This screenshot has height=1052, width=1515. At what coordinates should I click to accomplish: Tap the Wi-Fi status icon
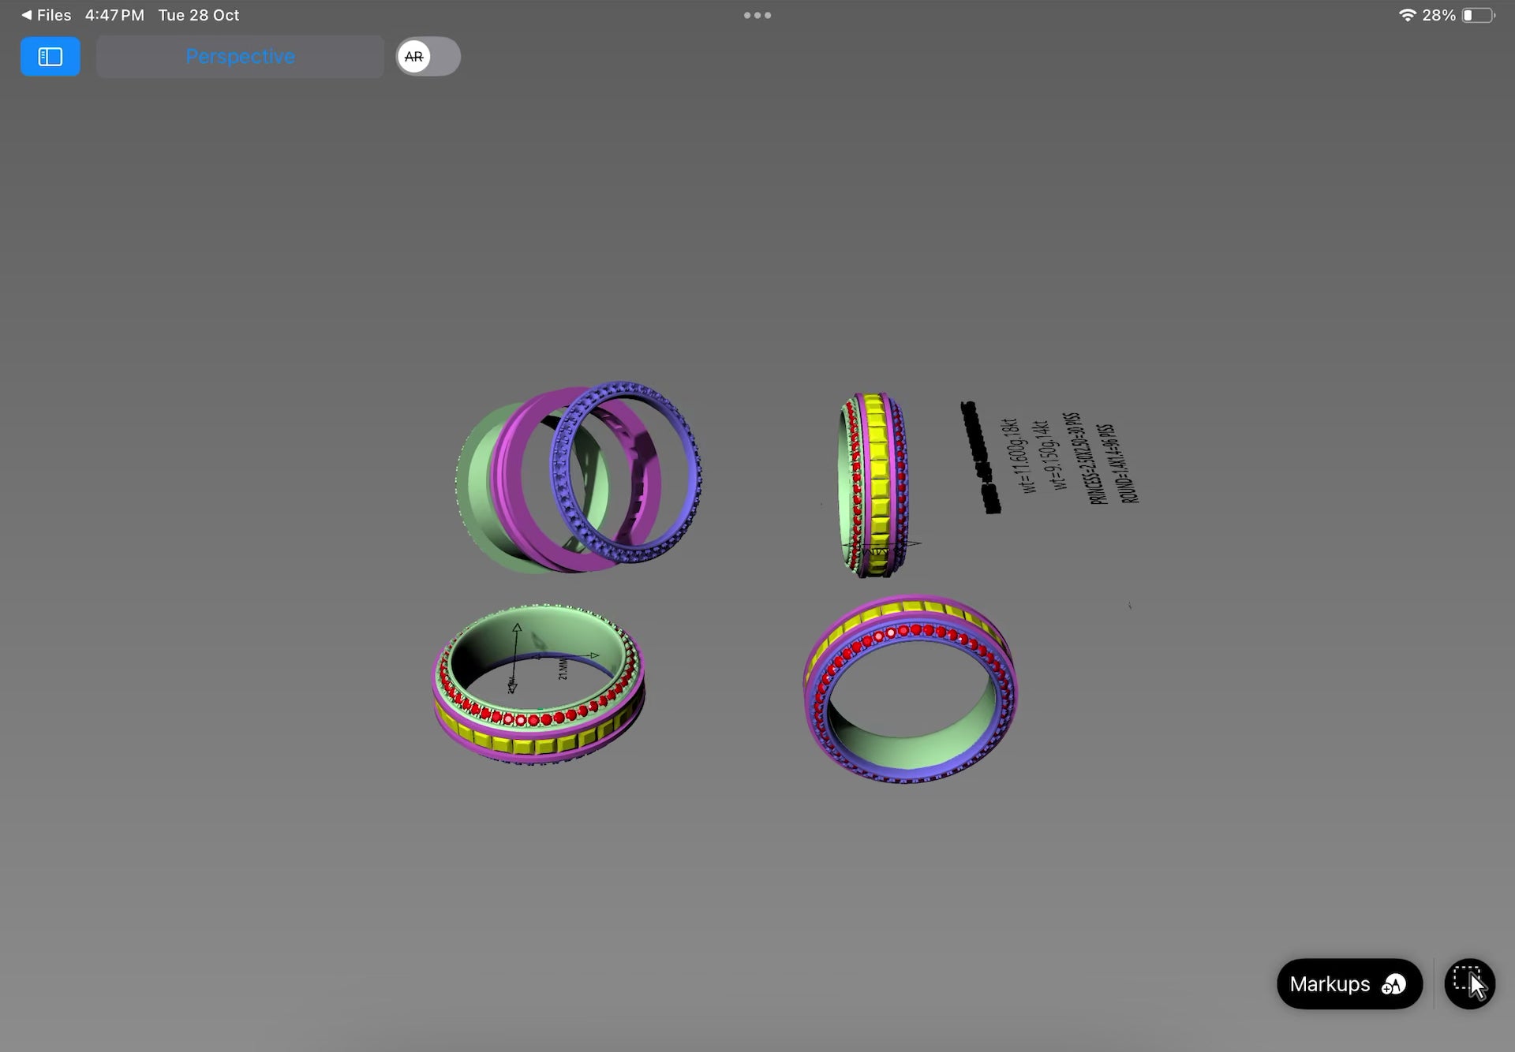[1407, 15]
